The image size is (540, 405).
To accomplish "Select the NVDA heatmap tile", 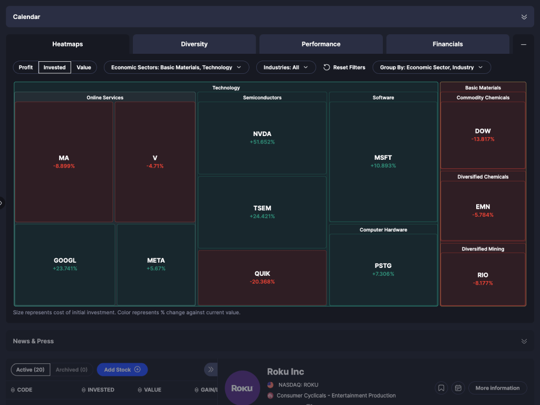I will pyautogui.click(x=262, y=138).
